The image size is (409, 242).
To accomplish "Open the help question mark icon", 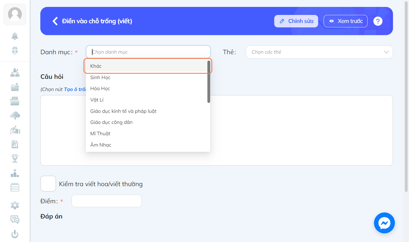I will pyautogui.click(x=378, y=21).
